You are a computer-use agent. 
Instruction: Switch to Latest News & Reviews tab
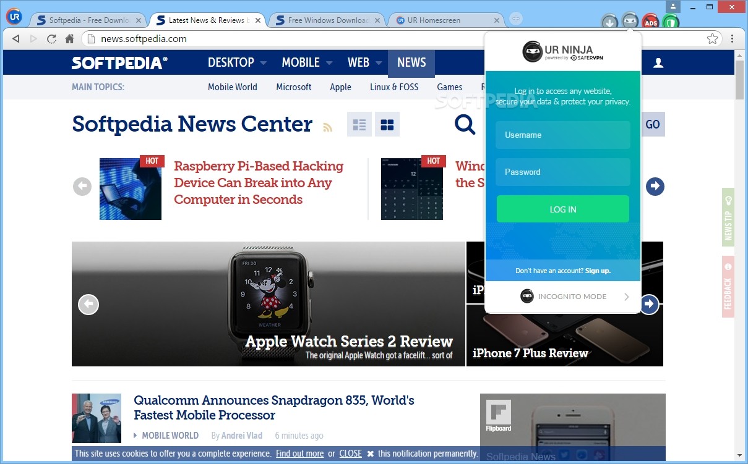[x=208, y=20]
